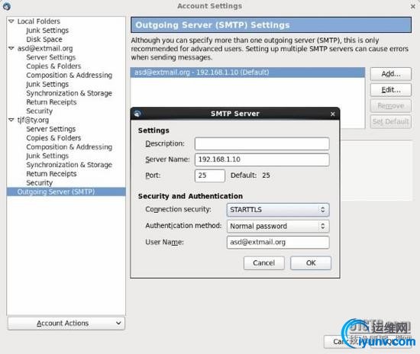Viewport: 420px width, 354px height.
Task: Open Junk Settings under tjf@ty.org
Action: coord(47,156)
